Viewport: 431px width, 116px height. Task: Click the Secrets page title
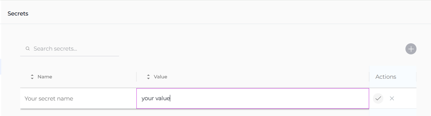coord(18,14)
